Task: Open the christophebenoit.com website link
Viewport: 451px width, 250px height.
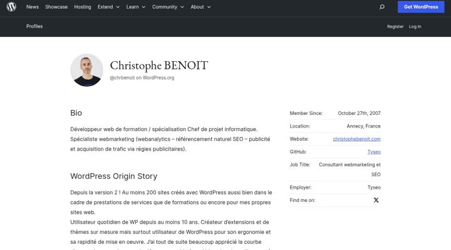Action: 356,139
